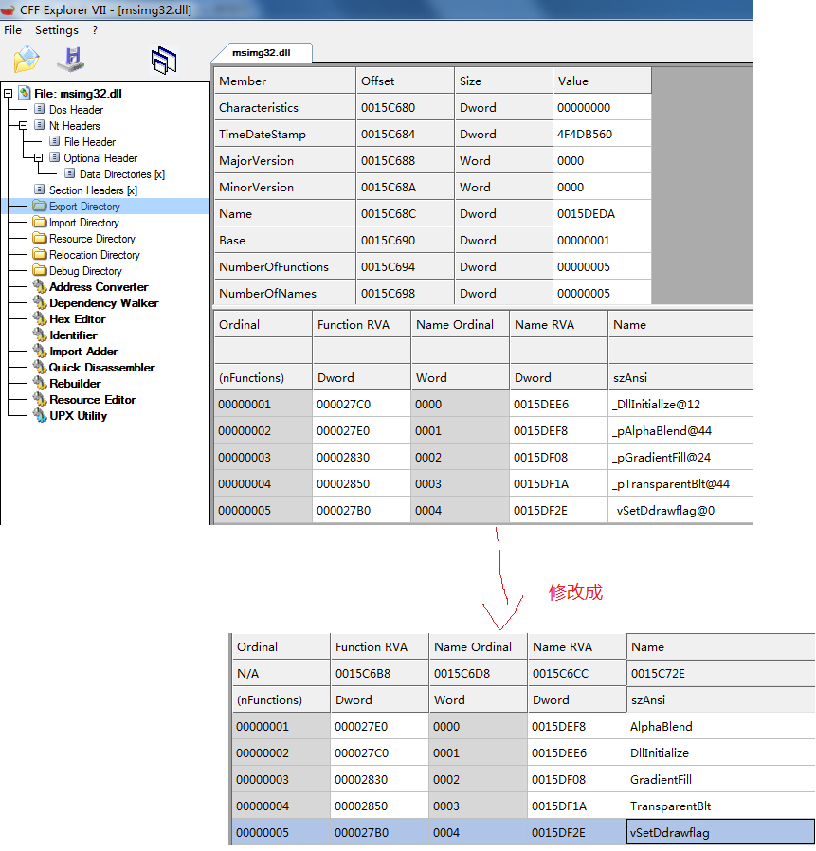The height and width of the screenshot is (851, 816).
Task: Switch to the msimg32.dll tab
Action: tap(262, 53)
